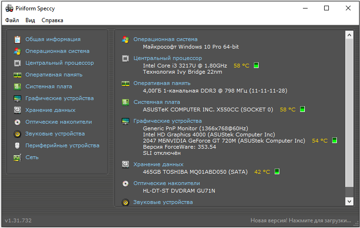Select Общая информация in sidebar
The width and height of the screenshot is (360, 228).
coord(53,39)
